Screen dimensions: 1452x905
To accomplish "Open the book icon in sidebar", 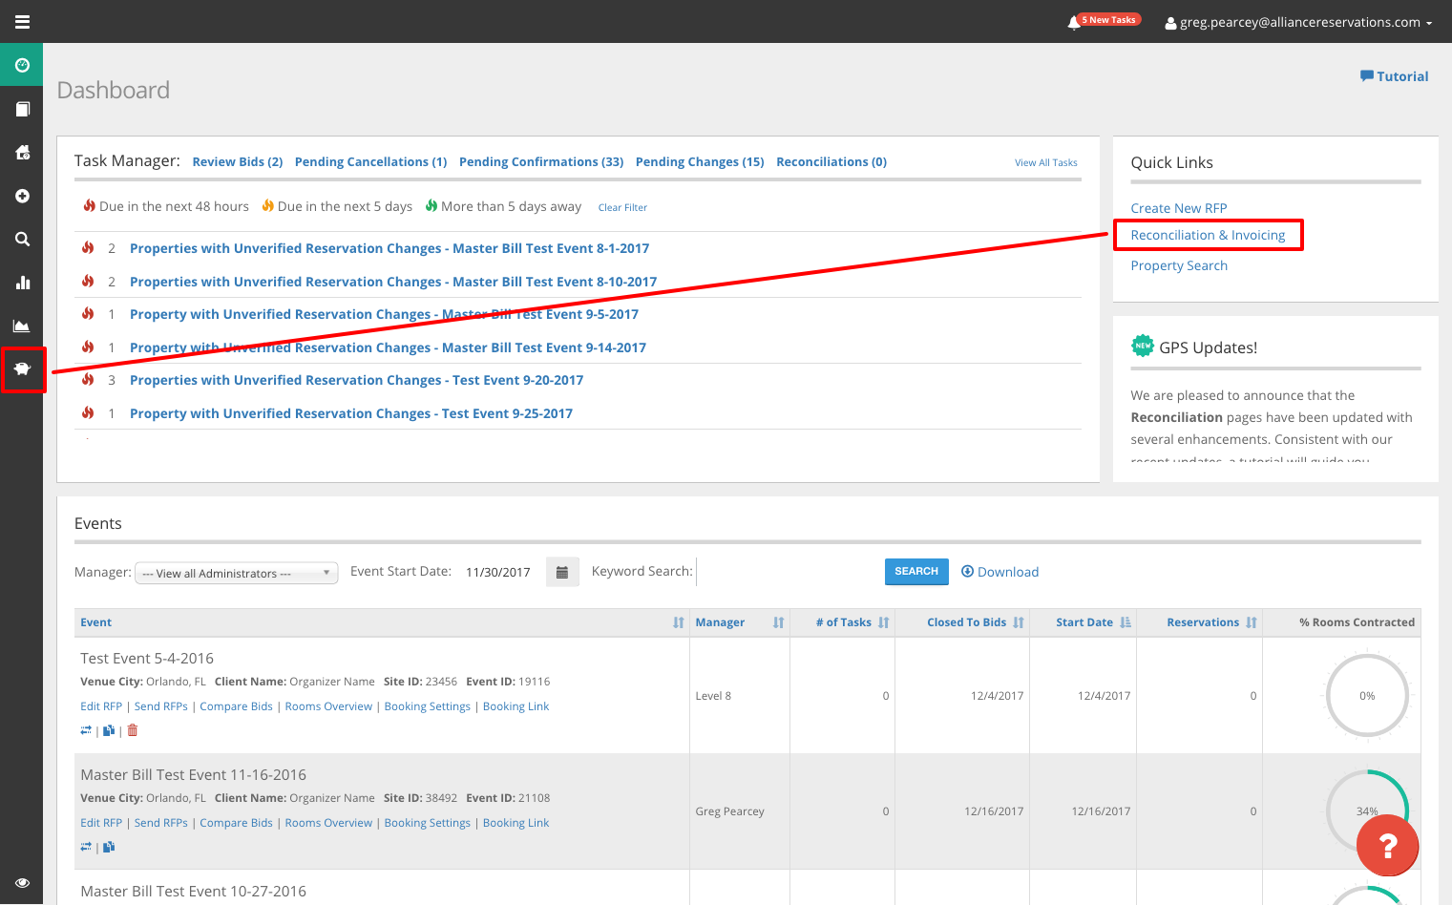I will [22, 109].
